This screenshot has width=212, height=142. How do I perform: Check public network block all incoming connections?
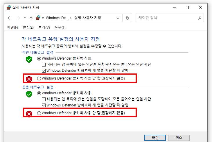[44, 99]
